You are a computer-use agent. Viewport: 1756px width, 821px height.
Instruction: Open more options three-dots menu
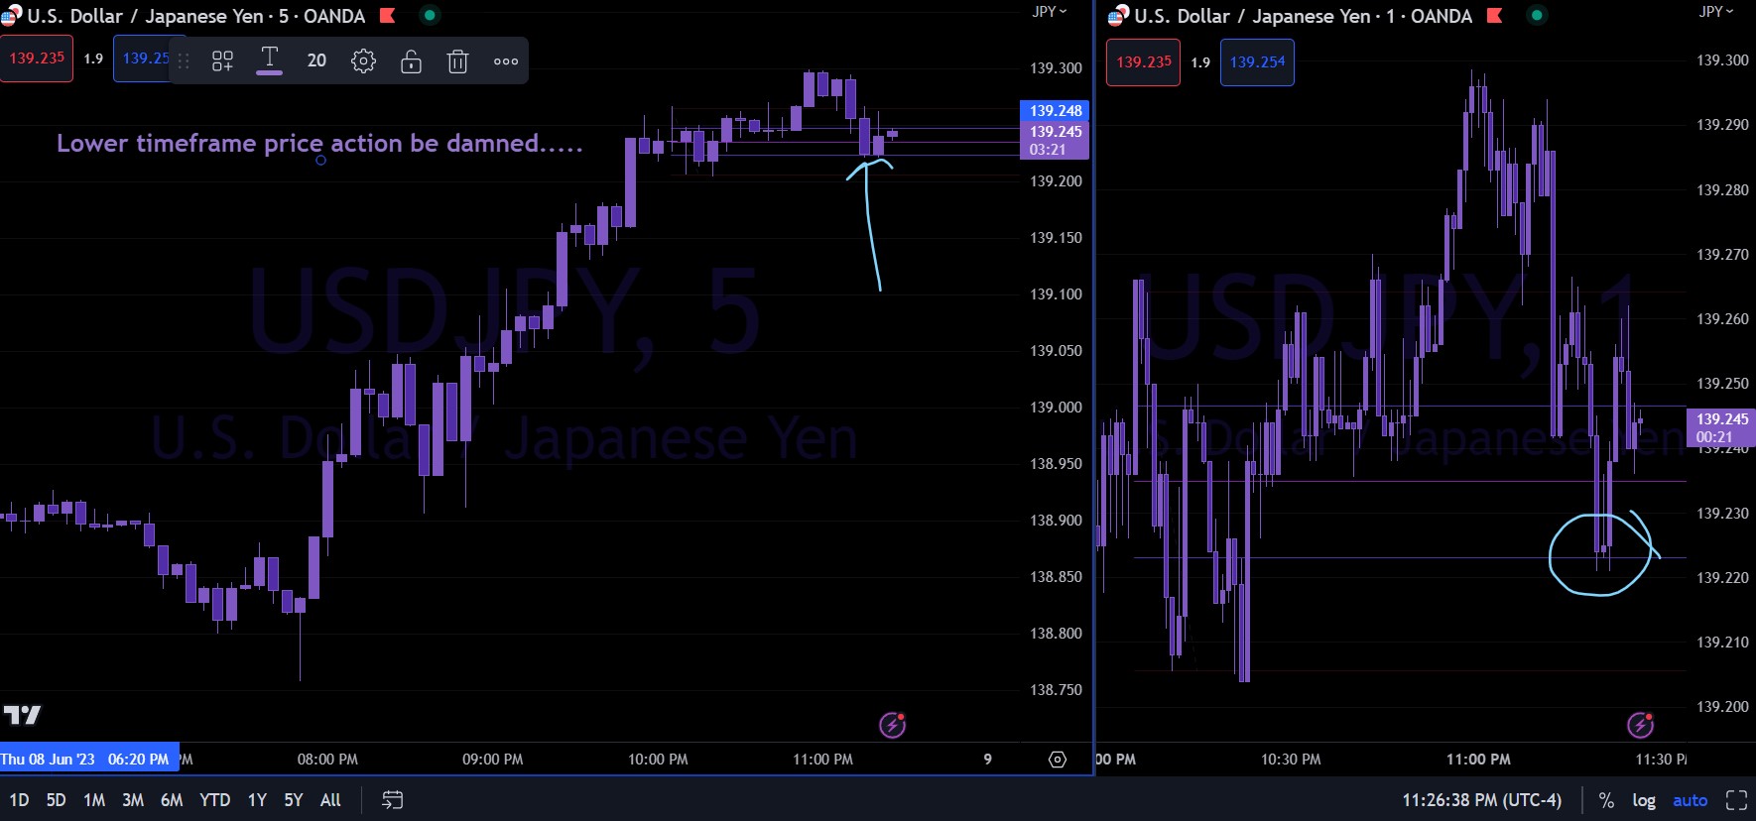point(506,61)
